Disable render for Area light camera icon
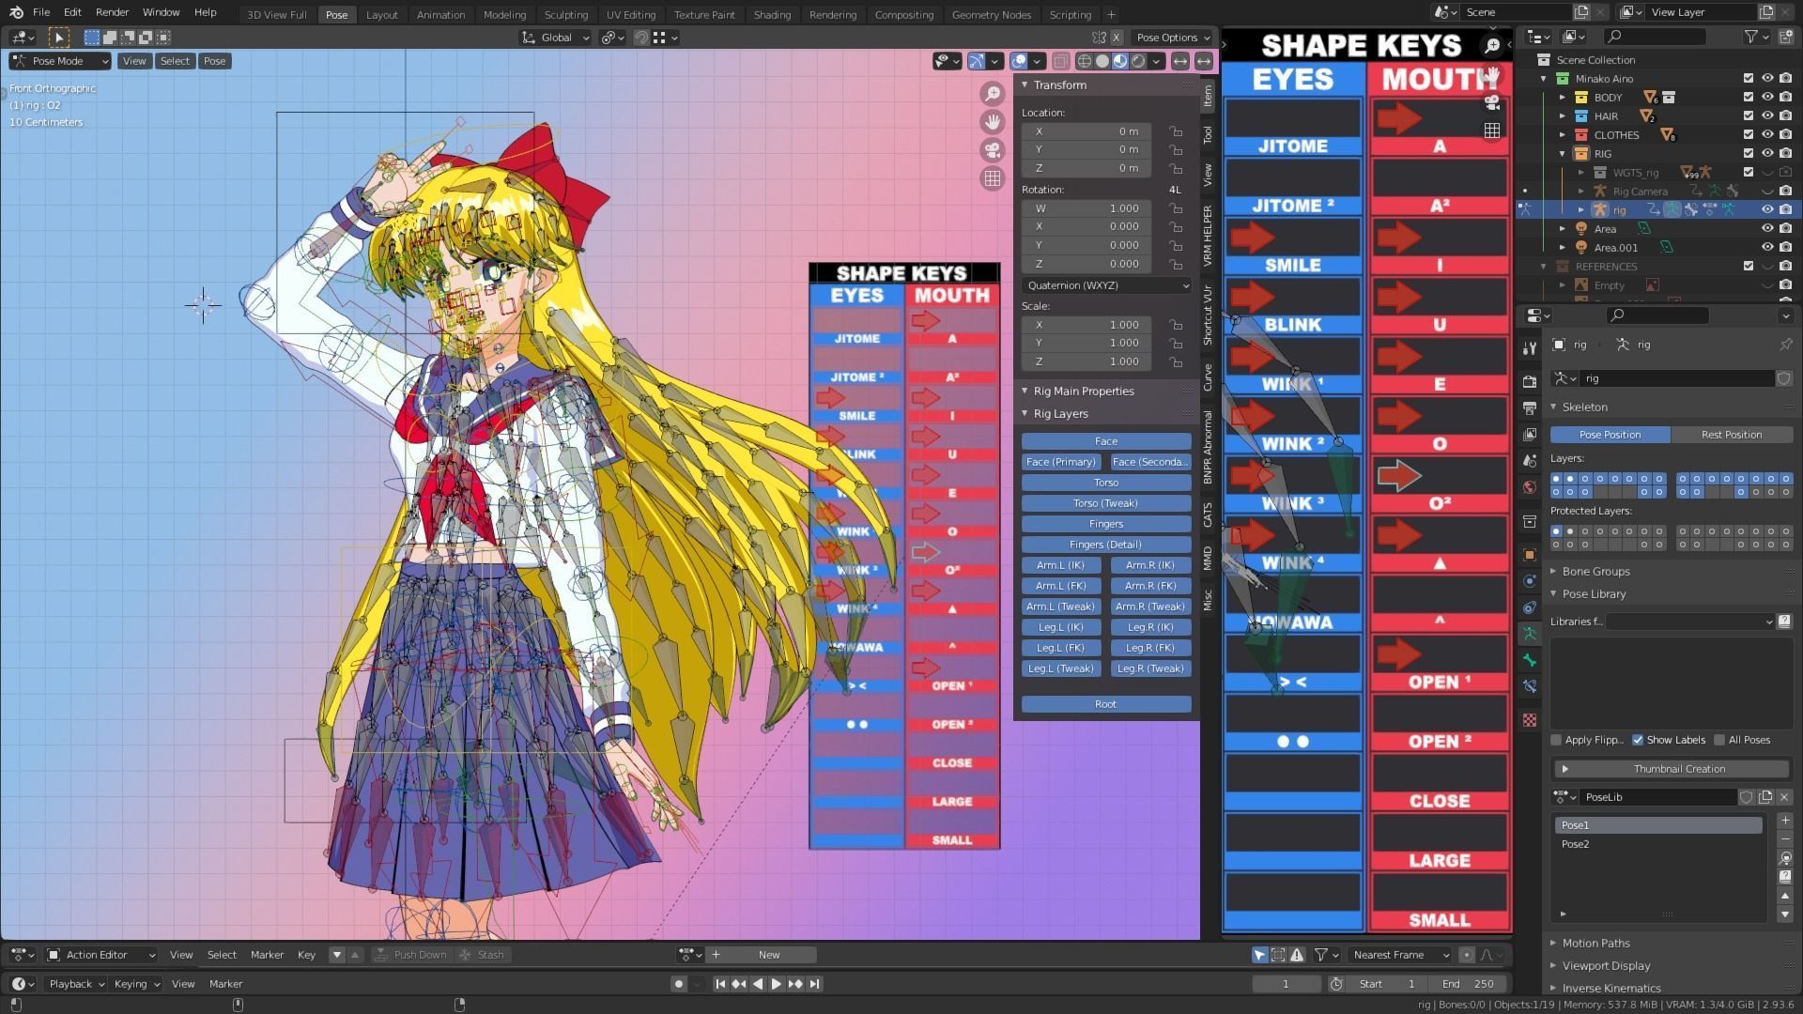 1786,229
